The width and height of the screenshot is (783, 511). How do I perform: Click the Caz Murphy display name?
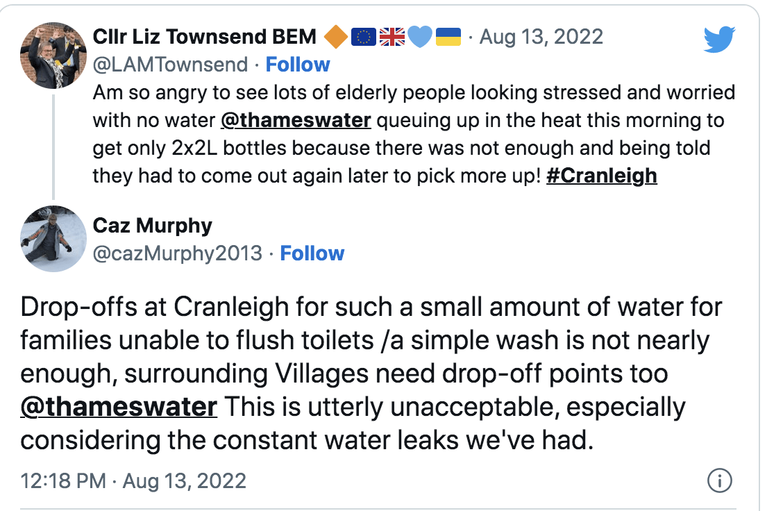[152, 226]
